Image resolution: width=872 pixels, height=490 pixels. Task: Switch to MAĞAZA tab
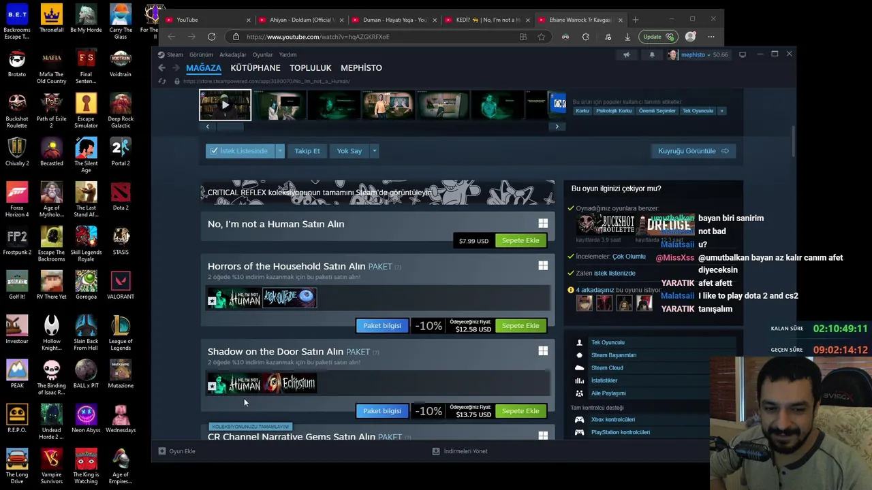click(204, 68)
